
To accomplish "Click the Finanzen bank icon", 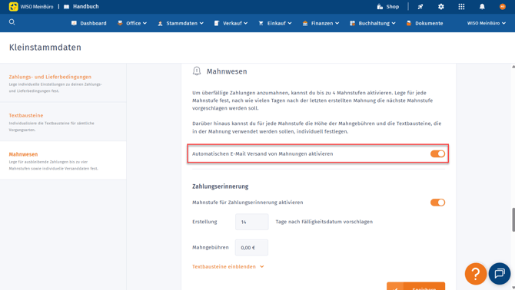I will [x=305, y=23].
